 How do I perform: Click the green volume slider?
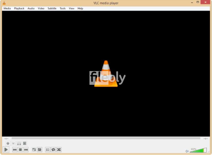[x=198, y=150]
